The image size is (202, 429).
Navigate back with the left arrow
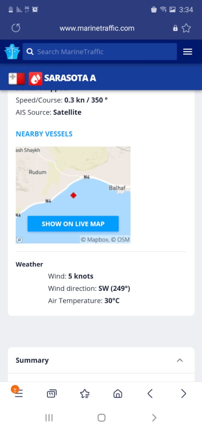point(150,394)
